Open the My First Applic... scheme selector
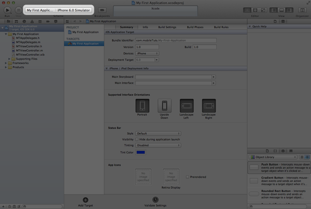Screen dimensions: 311x209 click(x=40, y=10)
